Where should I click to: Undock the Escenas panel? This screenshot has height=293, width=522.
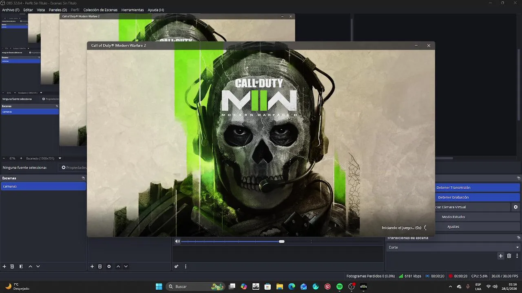point(83,178)
